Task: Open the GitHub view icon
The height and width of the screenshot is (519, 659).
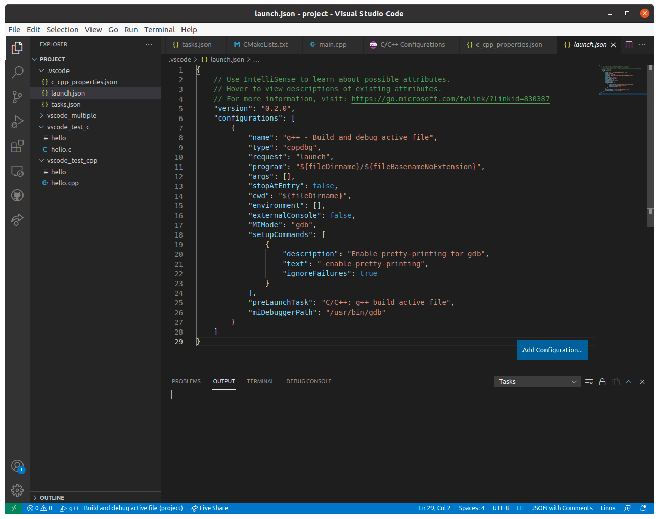Action: point(17,195)
